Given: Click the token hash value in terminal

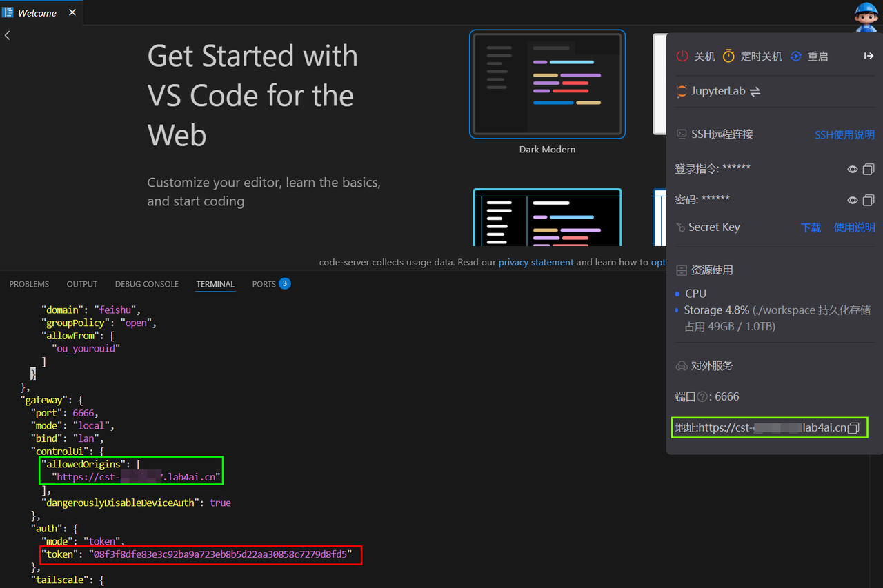Looking at the screenshot, I should point(219,554).
